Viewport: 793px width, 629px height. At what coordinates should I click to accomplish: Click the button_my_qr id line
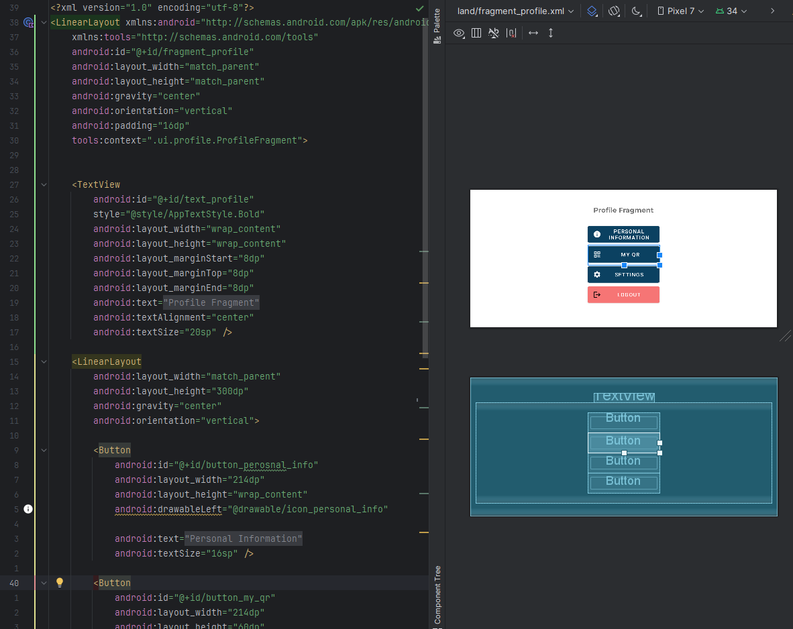[195, 597]
